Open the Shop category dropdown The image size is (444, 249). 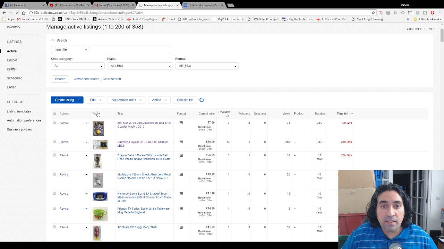point(78,66)
